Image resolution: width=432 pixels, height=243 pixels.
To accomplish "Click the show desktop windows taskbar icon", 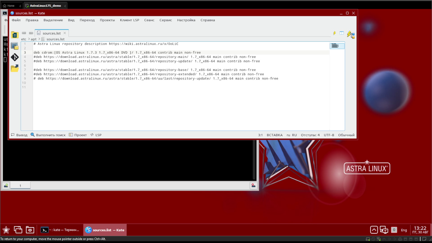I will (x=18, y=230).
